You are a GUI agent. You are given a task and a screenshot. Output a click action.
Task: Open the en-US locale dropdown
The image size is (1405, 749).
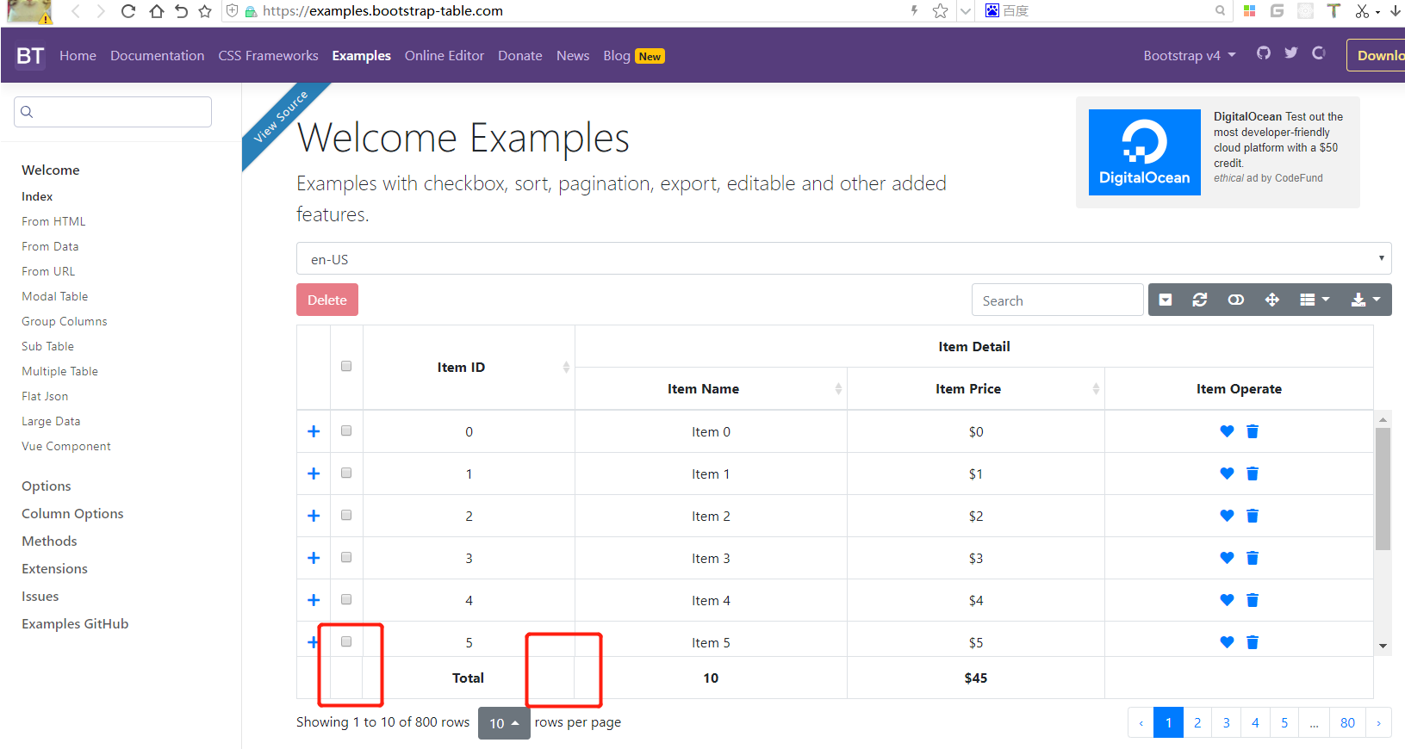843,258
